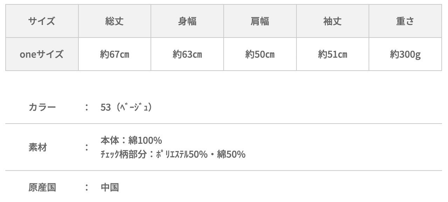Click the 袖丈 column header
448x202 pixels.
pos(332,21)
